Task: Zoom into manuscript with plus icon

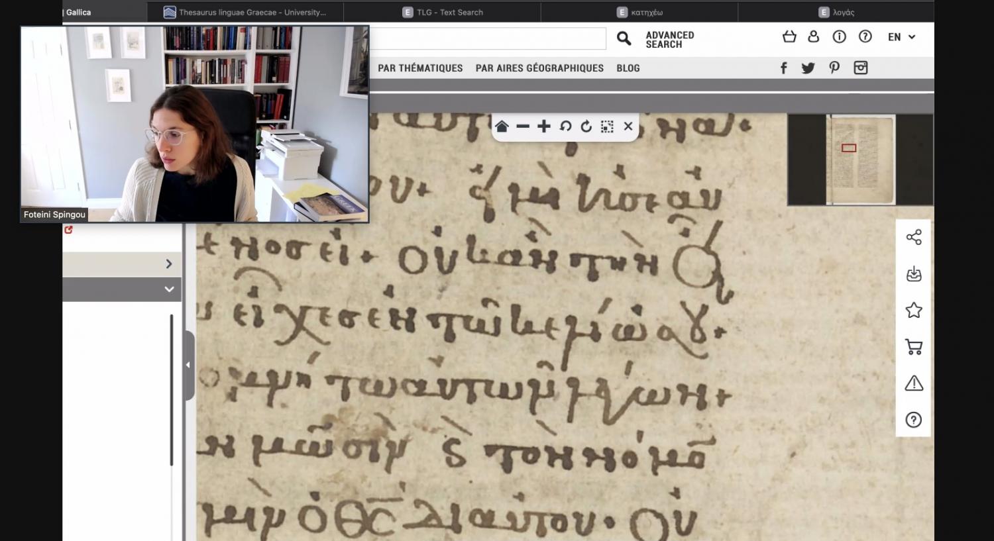Action: click(x=544, y=126)
